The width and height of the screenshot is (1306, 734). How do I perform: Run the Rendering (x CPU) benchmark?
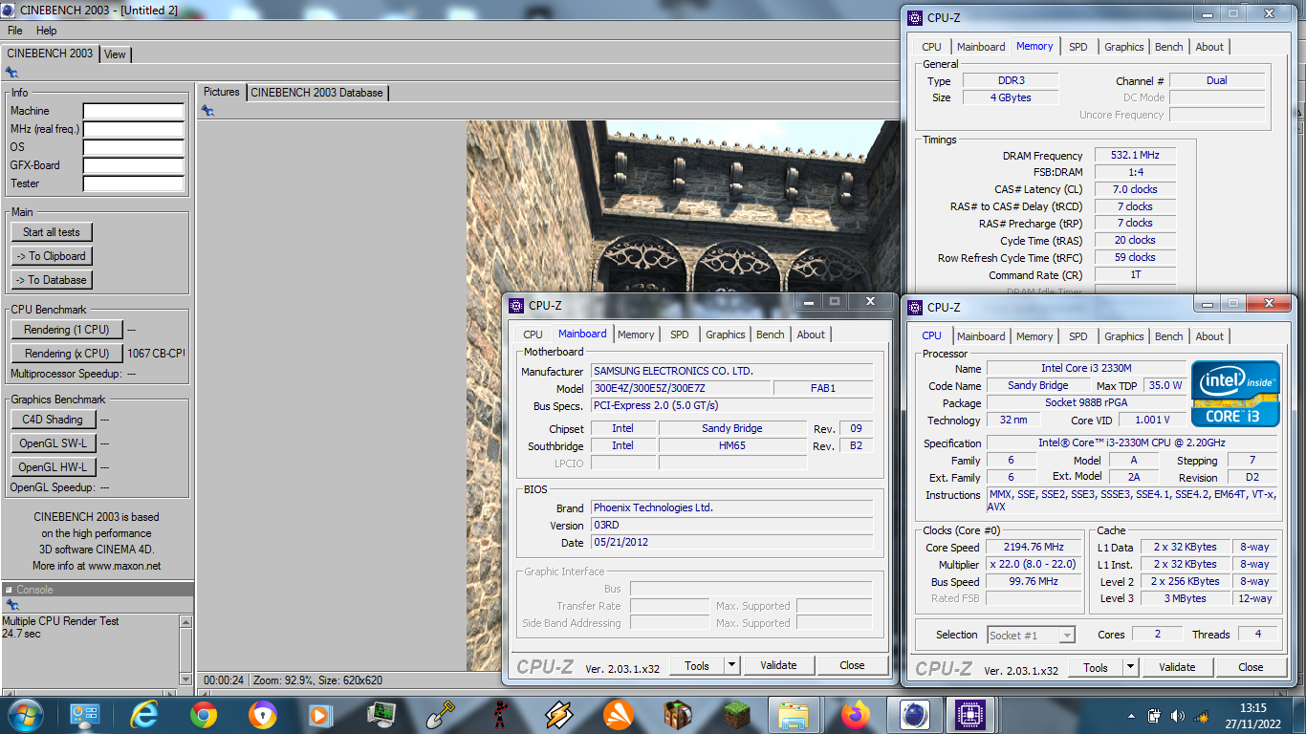pyautogui.click(x=67, y=354)
